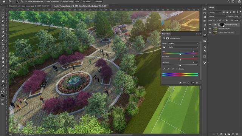The image size is (242, 136).
Task: Hide the Hue/Saturation 1 layer
Action: [x=210, y=29]
